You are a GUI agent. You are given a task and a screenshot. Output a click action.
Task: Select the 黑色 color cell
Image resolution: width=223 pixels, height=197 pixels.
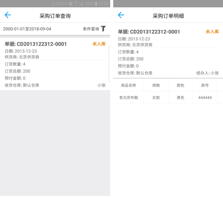(x=180, y=97)
